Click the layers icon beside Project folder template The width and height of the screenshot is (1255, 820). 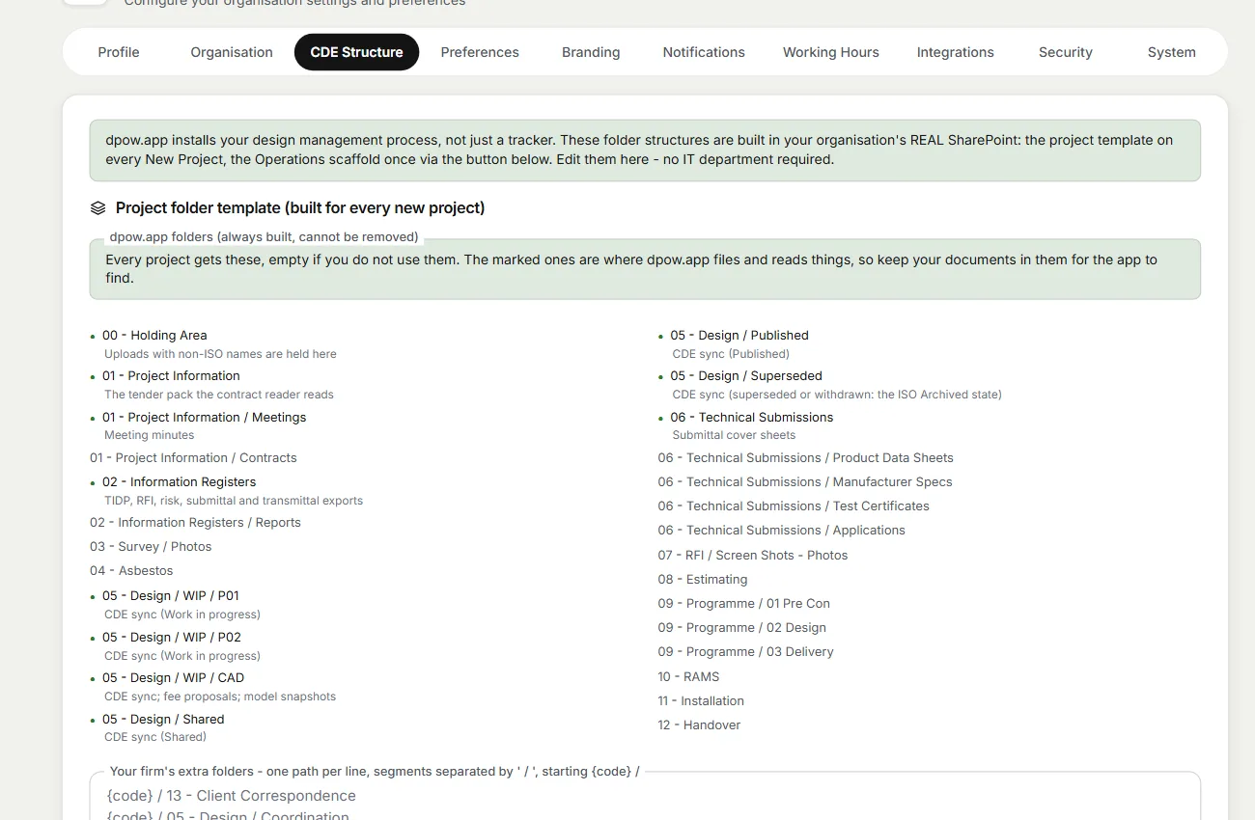[98, 208]
